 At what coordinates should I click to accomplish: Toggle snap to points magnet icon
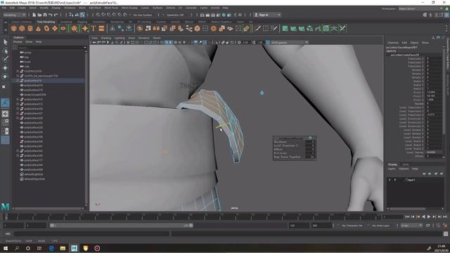click(x=109, y=15)
